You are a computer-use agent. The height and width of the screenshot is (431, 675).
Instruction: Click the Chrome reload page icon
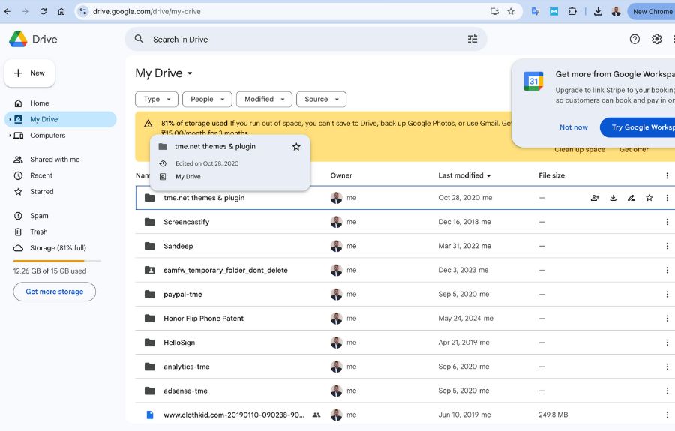tap(43, 11)
